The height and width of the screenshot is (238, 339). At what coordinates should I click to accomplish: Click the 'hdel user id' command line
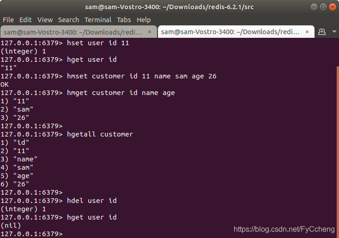point(58,201)
